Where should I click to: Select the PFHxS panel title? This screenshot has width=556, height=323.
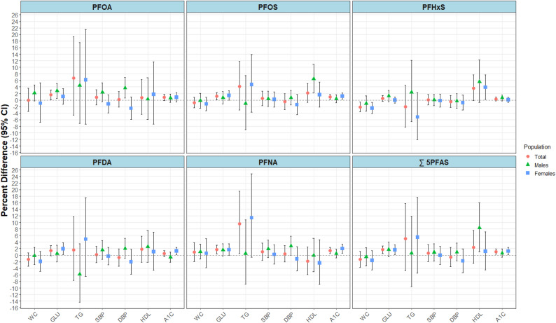point(434,7)
